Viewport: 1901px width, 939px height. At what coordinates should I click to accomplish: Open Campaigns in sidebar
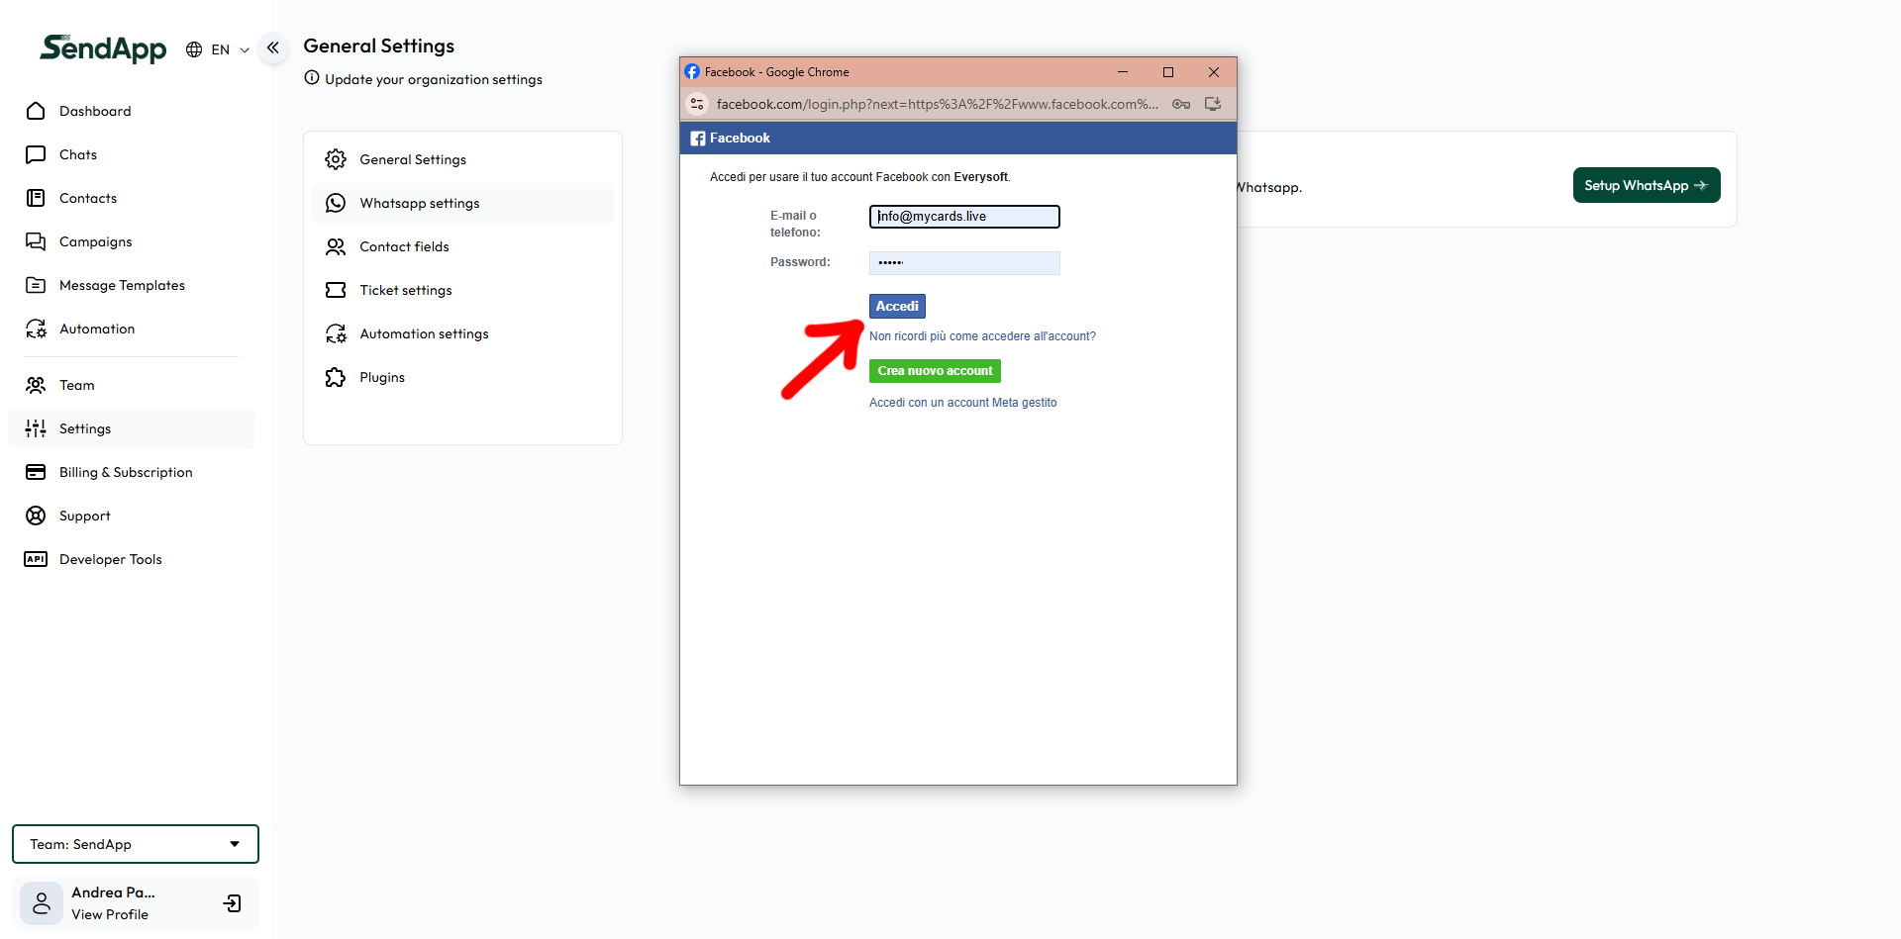click(96, 241)
